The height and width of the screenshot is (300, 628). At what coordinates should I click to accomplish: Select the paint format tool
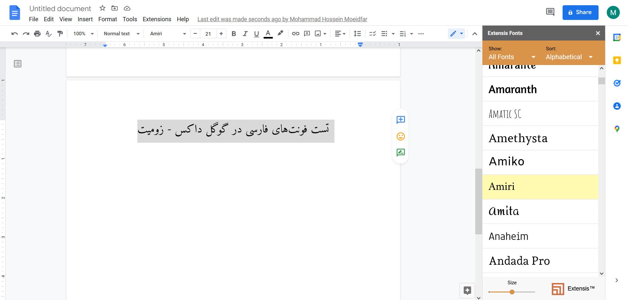coord(60,33)
